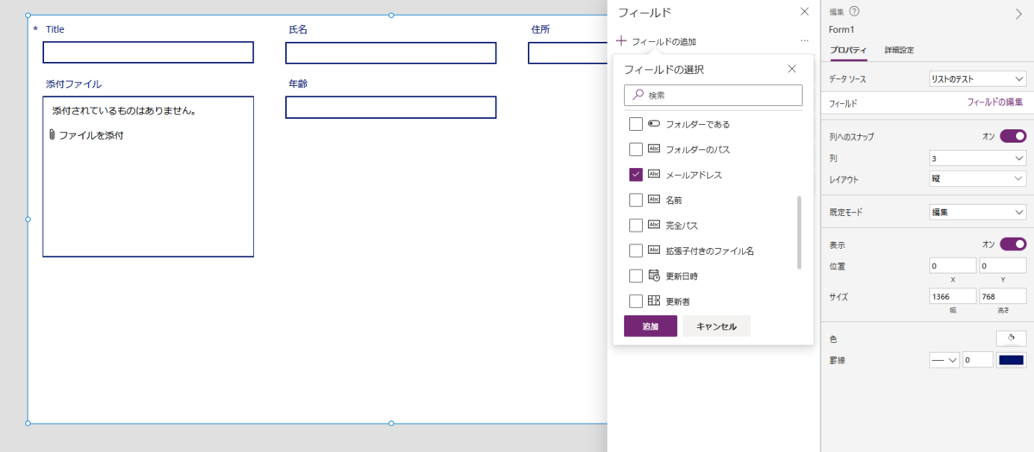Click the paperclip attach icon
The image size is (1034, 452).
click(x=53, y=135)
